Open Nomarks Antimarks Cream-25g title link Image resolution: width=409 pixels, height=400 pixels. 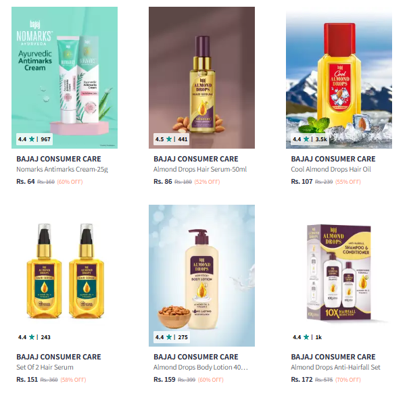coord(62,170)
